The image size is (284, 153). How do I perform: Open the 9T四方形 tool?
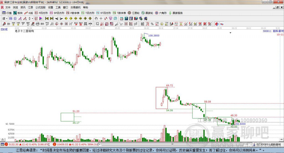pos(104,13)
